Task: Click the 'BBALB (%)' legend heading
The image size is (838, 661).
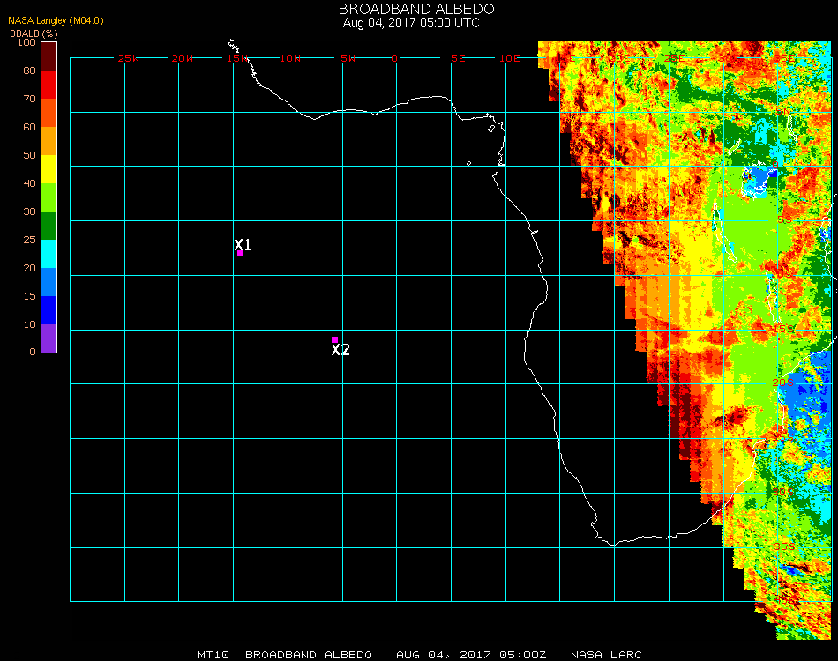Action: 34,33
